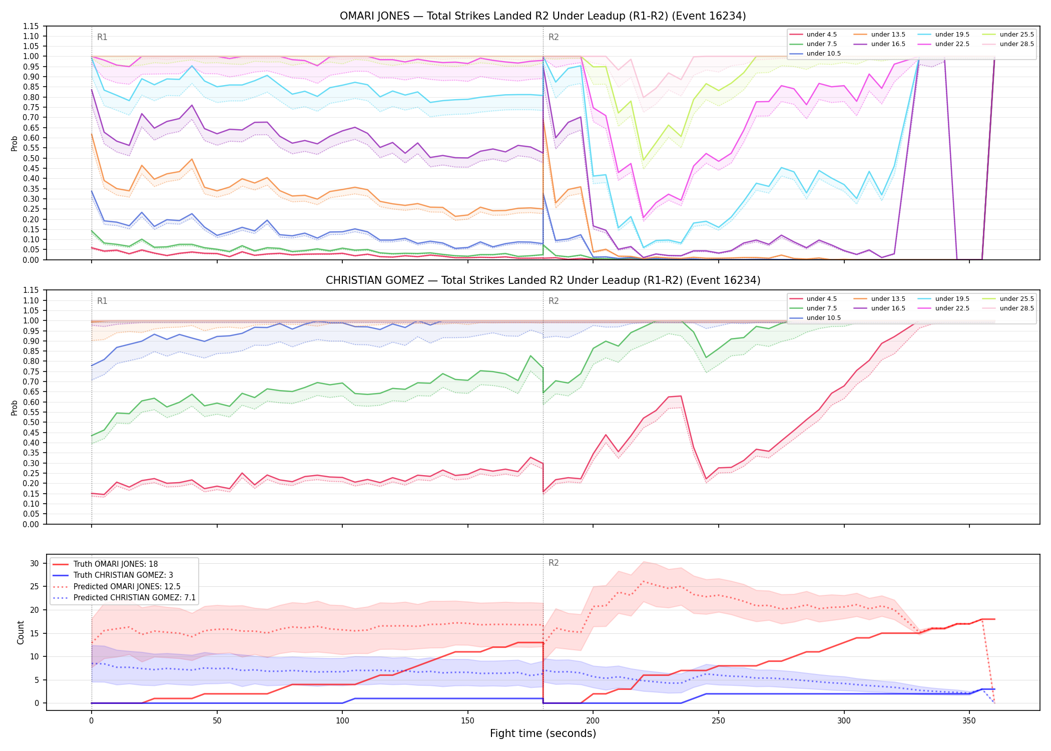Click the Count axis tick label 15
Image resolution: width=1051 pixels, height=751 pixels.
click(x=34, y=633)
